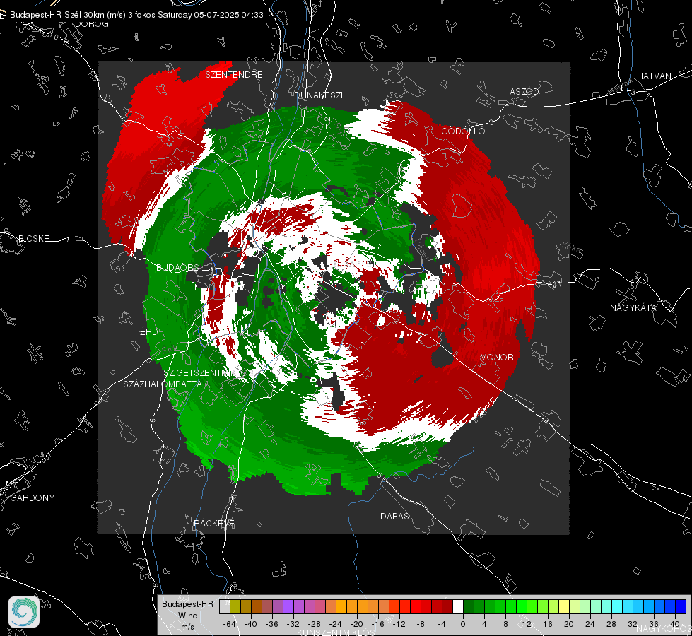The width and height of the screenshot is (692, 636).
Task: Select the ASZÓD label on the map
Action: [524, 91]
